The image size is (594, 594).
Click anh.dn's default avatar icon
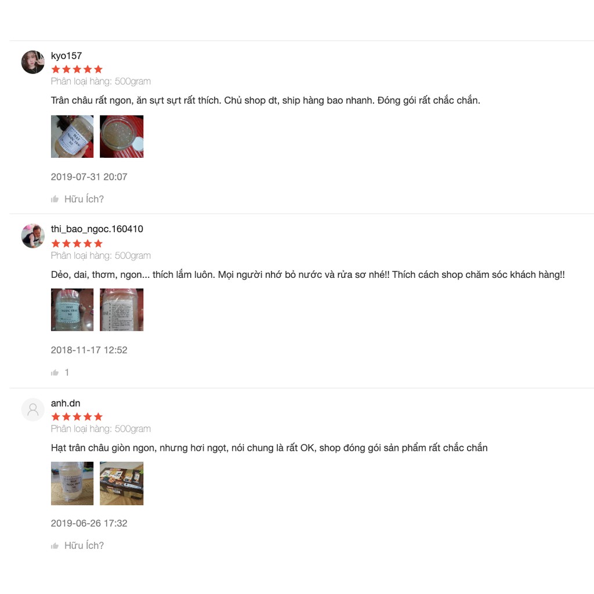[33, 409]
